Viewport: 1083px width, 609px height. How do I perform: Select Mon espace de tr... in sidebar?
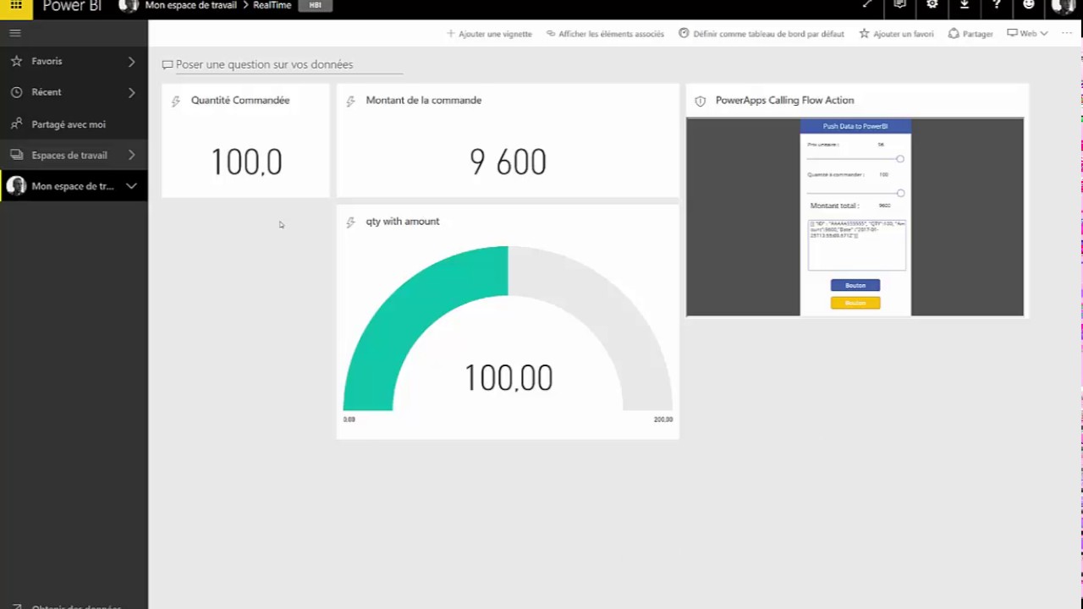click(x=74, y=186)
